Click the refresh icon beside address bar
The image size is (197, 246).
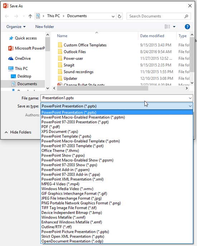tap(120, 16)
